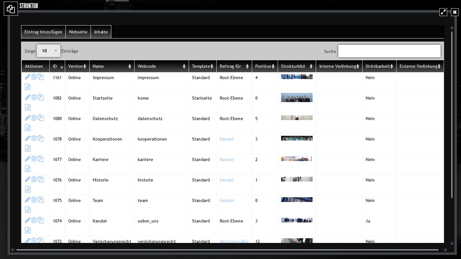The height and width of the screenshot is (259, 461).
Task: Duplicate the Kooperationen entry with copy icon
Action: tap(40, 138)
